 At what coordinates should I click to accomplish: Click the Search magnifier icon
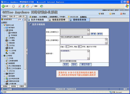pyautogui.click(x=32, y=6)
